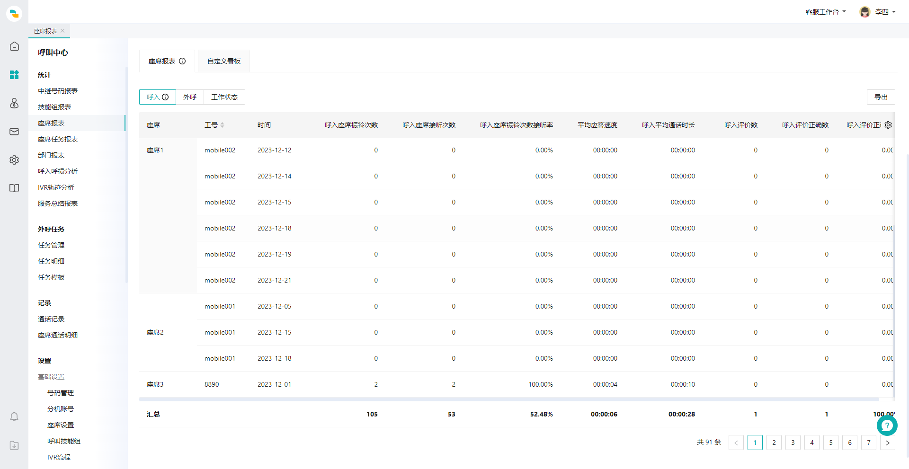Open 客服工作台 dropdown

826,12
